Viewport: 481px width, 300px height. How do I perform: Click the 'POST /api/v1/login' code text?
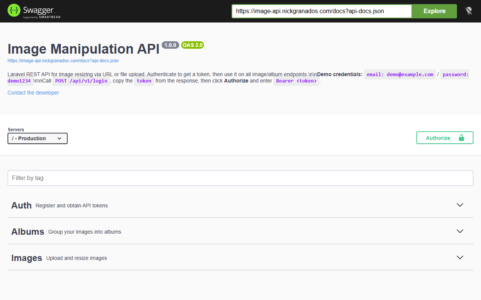pos(81,81)
